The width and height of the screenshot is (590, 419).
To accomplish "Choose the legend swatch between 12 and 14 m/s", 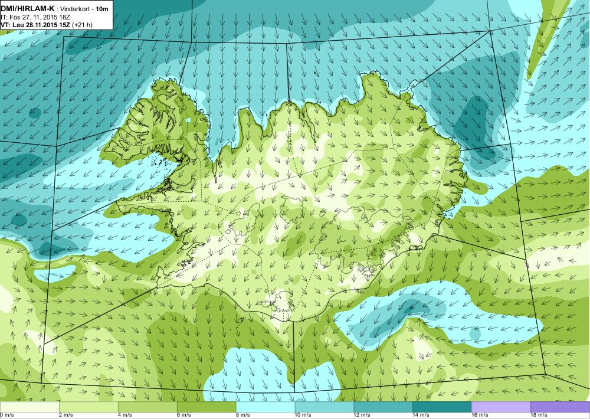I will (x=383, y=407).
